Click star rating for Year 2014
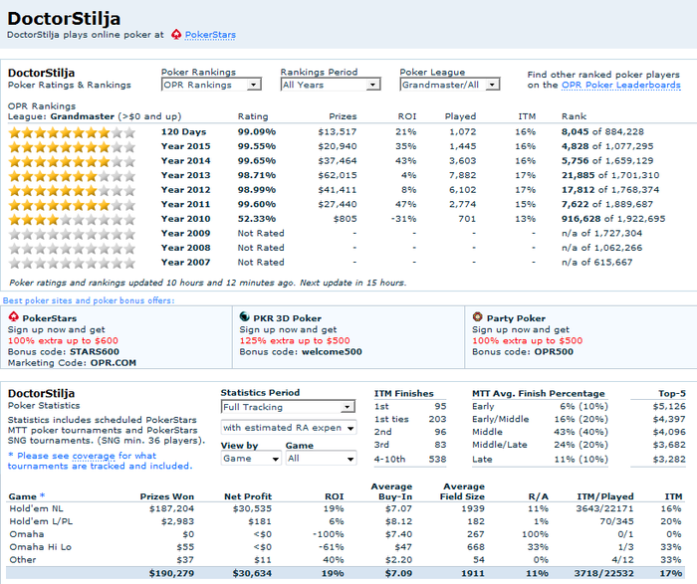 72,161
